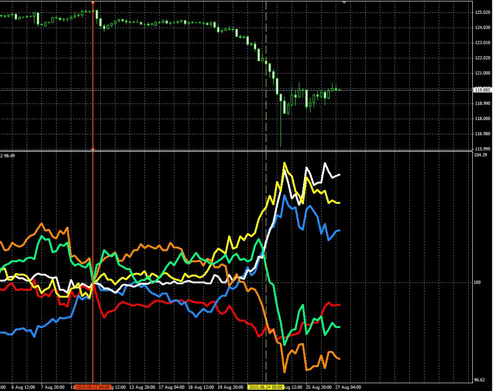Viewport: 493px width, 391px height.
Task: Click the right end of the white indicator line
Action: pos(339,175)
